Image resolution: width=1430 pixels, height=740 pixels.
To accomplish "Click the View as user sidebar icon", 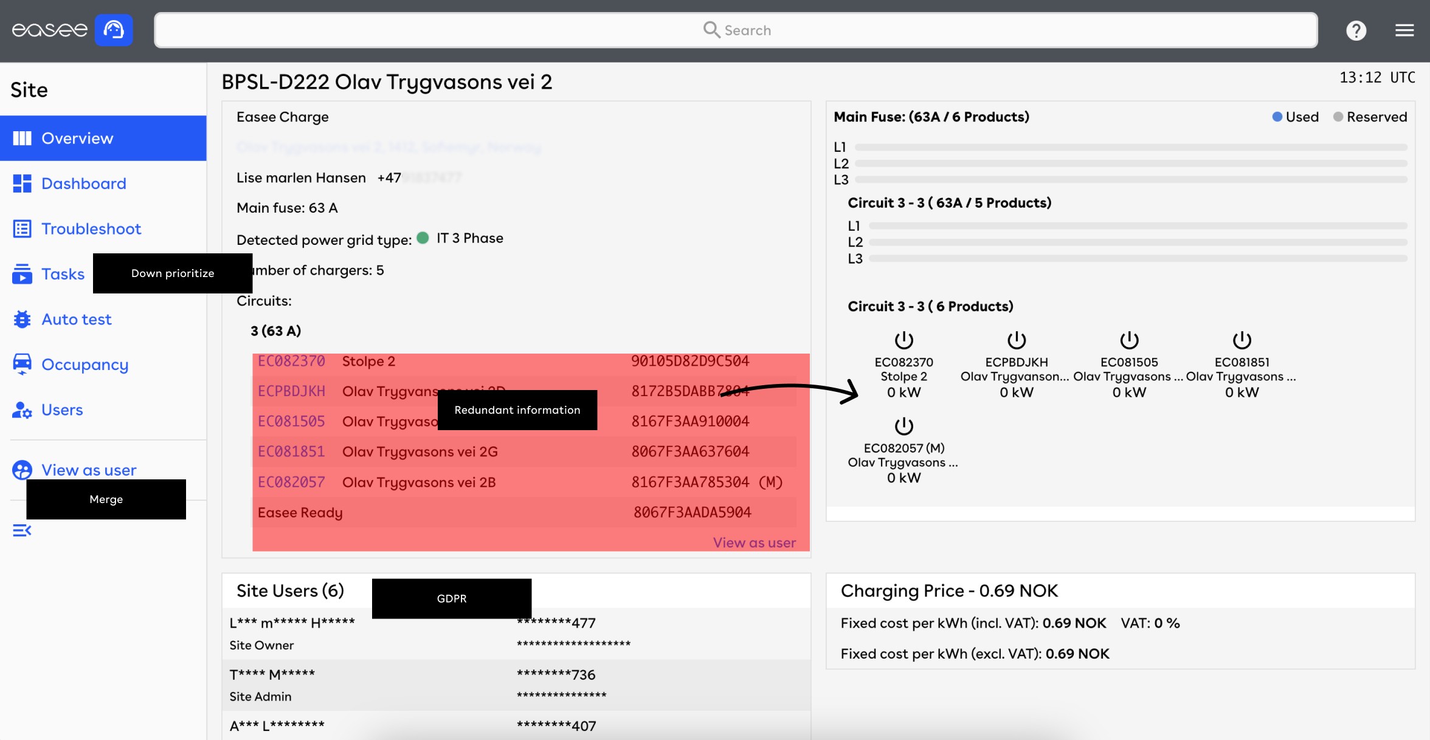I will tap(22, 470).
